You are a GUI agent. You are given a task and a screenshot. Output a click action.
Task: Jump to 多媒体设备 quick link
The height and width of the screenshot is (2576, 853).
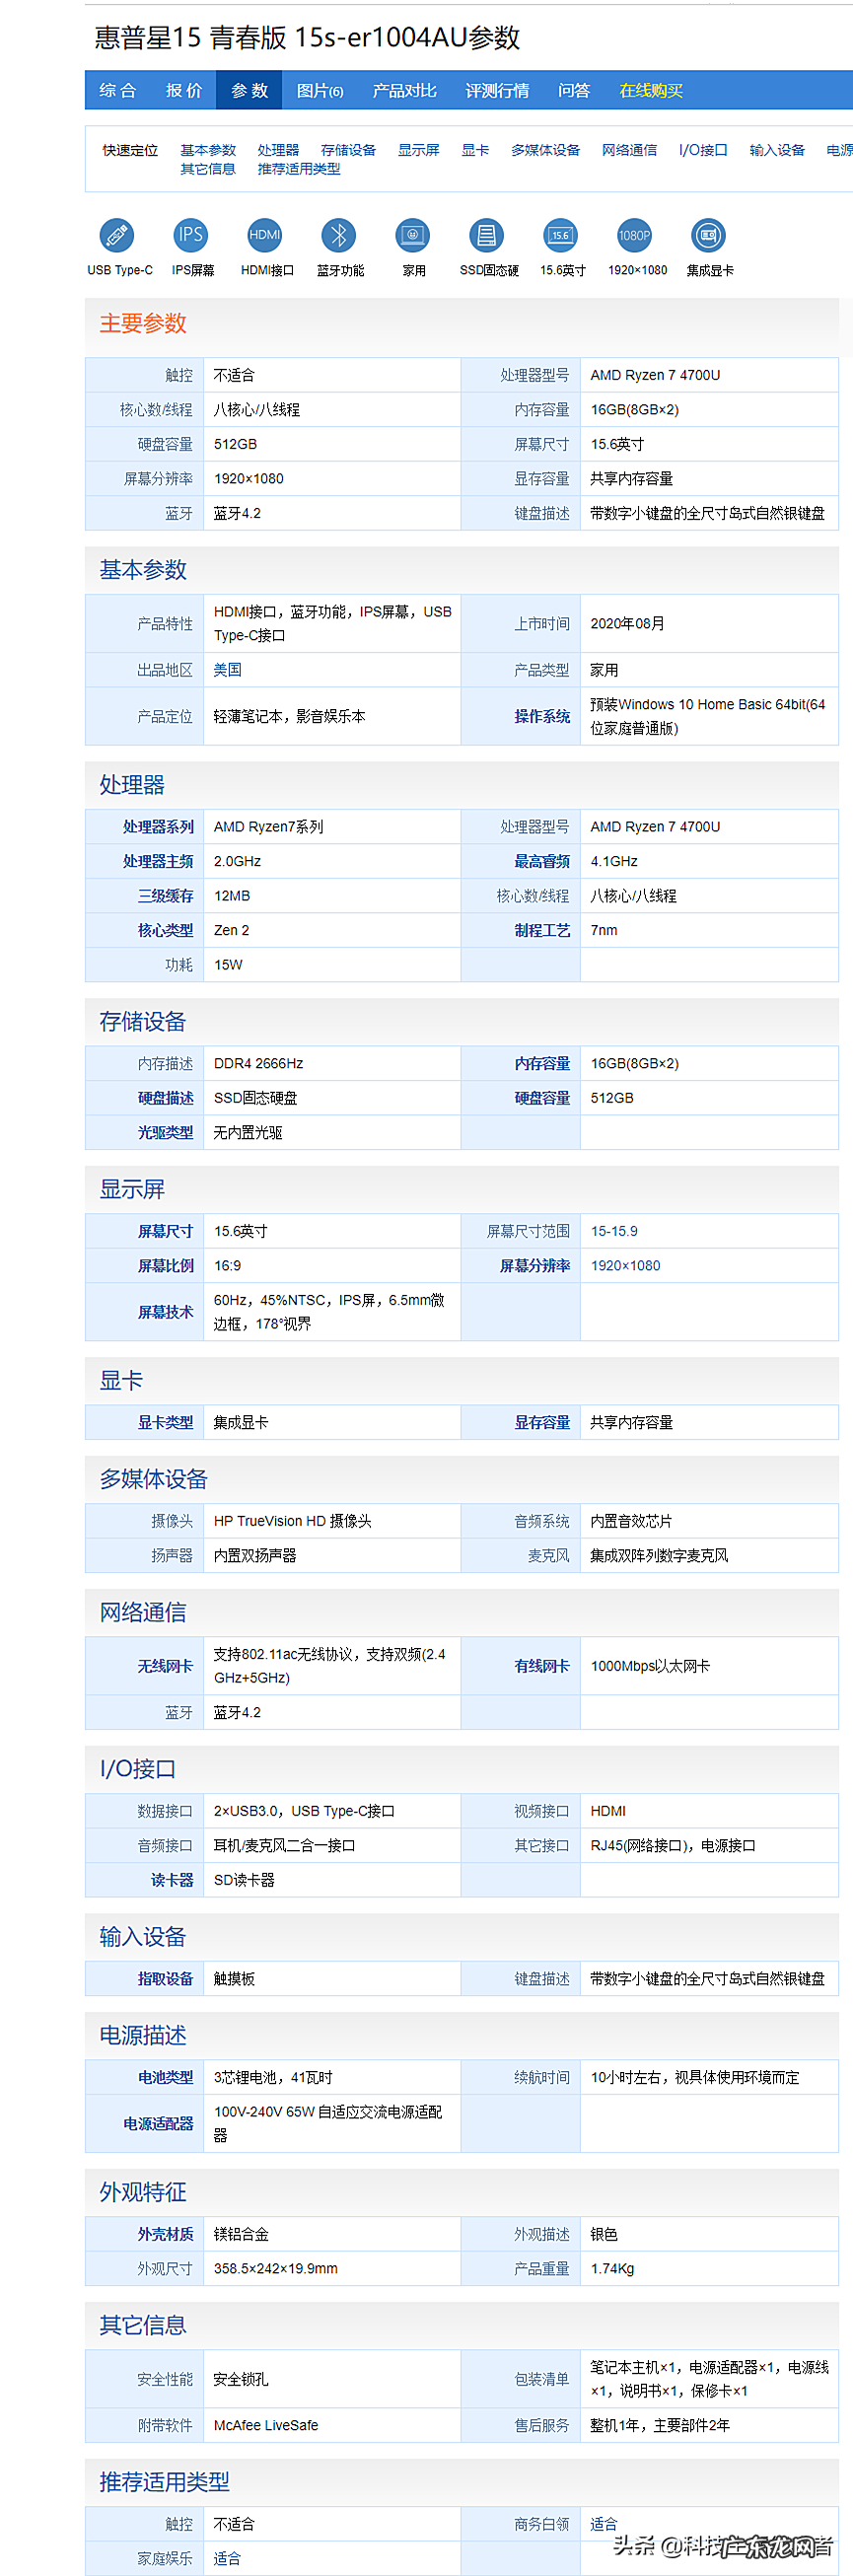(545, 150)
